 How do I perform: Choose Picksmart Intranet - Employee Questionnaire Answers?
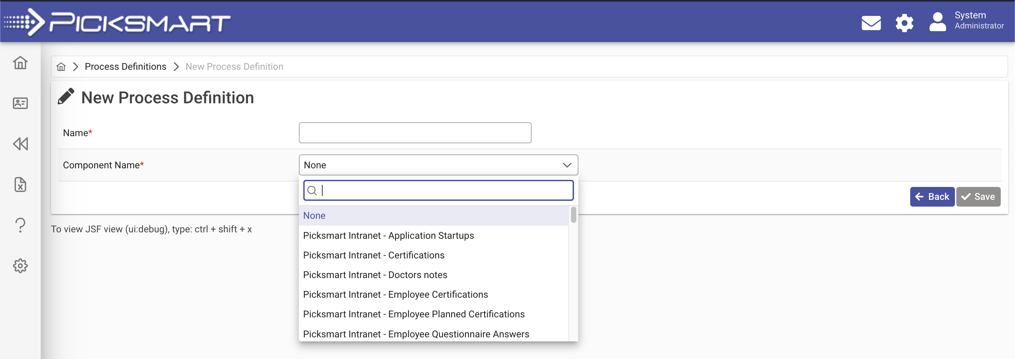coord(433,334)
